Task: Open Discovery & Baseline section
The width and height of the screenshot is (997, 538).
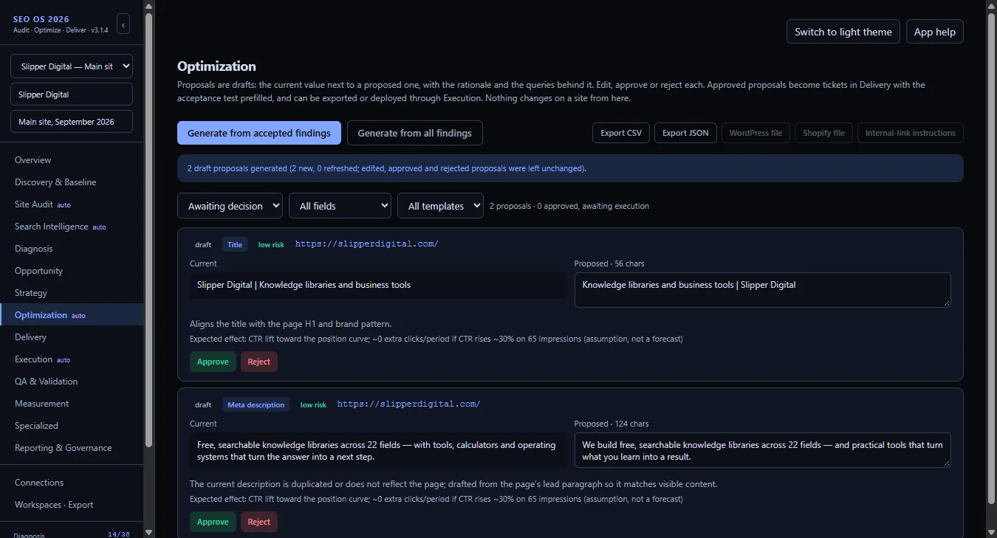Action: (72, 182)
